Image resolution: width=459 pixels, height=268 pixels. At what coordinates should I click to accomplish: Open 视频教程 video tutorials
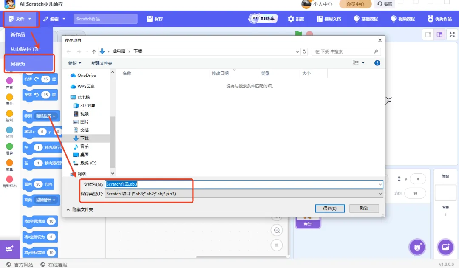tap(403, 19)
